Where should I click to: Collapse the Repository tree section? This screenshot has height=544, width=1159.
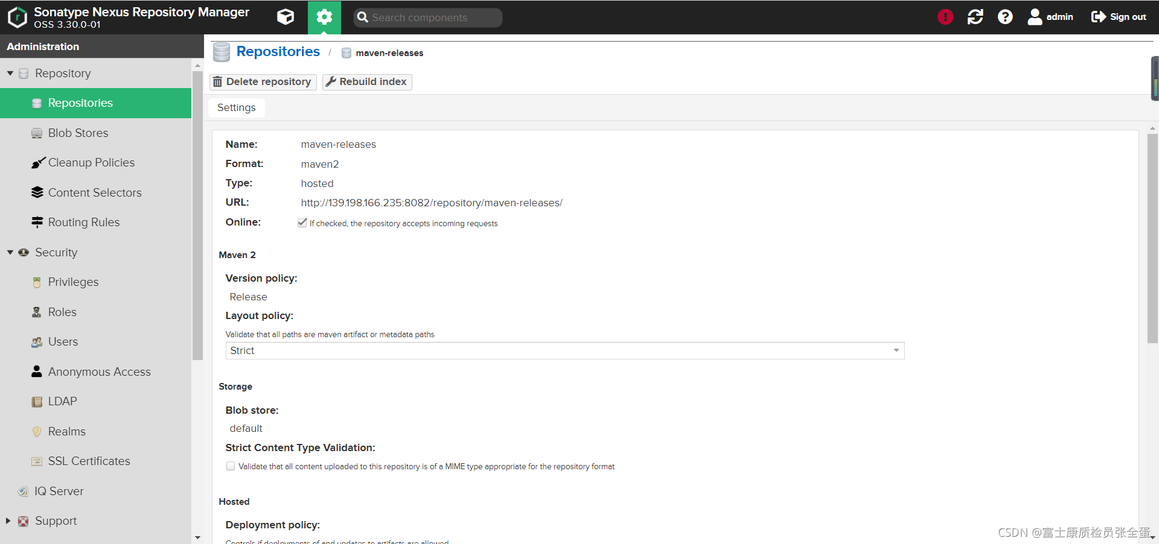point(10,73)
